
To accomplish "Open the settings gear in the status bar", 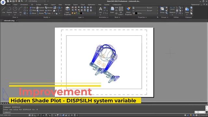I will 185,115.
